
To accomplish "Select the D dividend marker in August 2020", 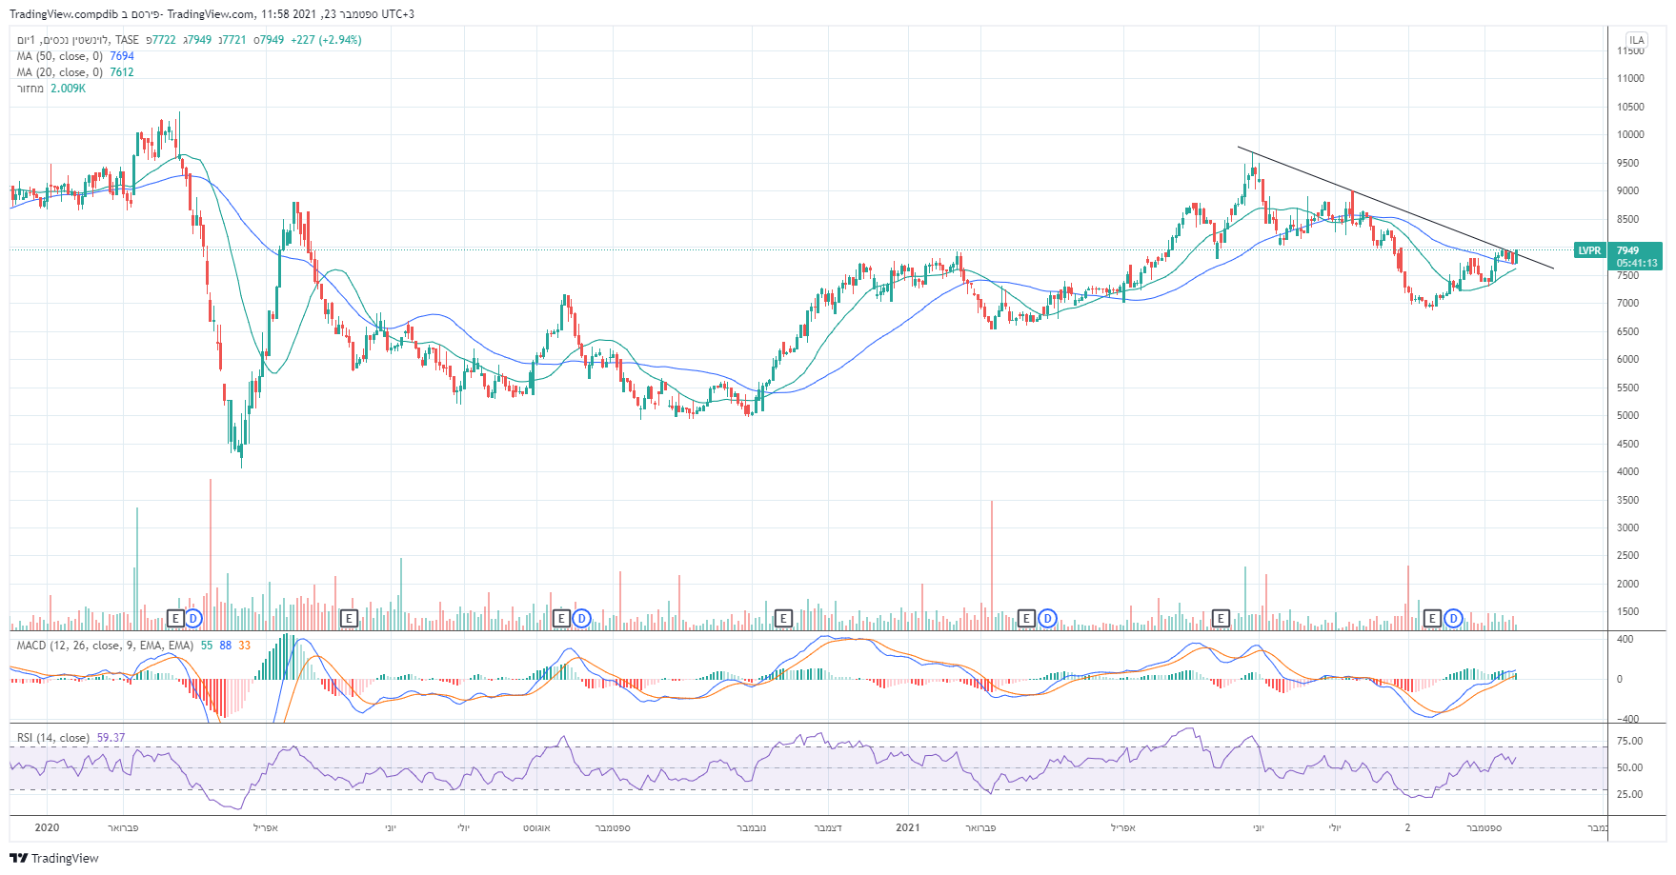I will (x=581, y=619).
